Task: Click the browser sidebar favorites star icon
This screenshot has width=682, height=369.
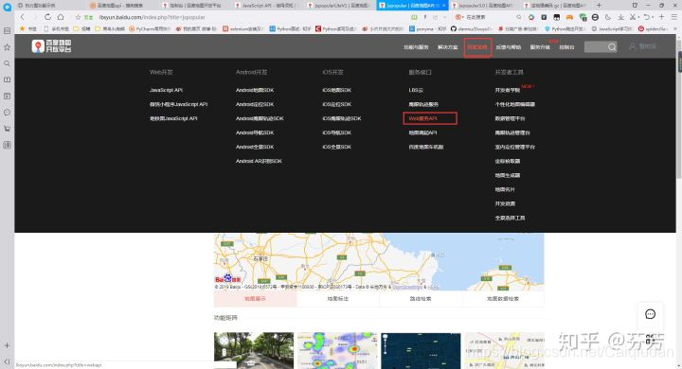Action: point(7,47)
